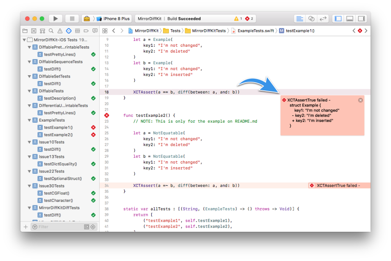The image size is (391, 261).
Task: Open the issue navigator tab
Action: pos(60,31)
